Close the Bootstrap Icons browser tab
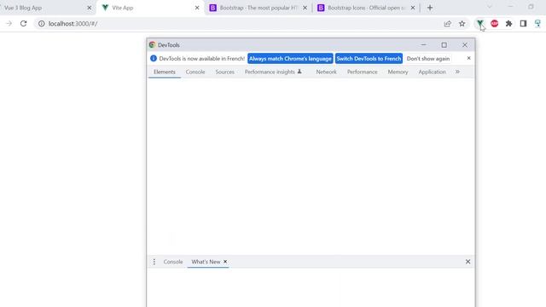Viewport: 546px width, 307px height. pyautogui.click(x=413, y=8)
